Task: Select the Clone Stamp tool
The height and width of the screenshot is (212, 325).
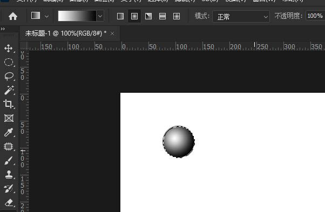Action: [9, 175]
